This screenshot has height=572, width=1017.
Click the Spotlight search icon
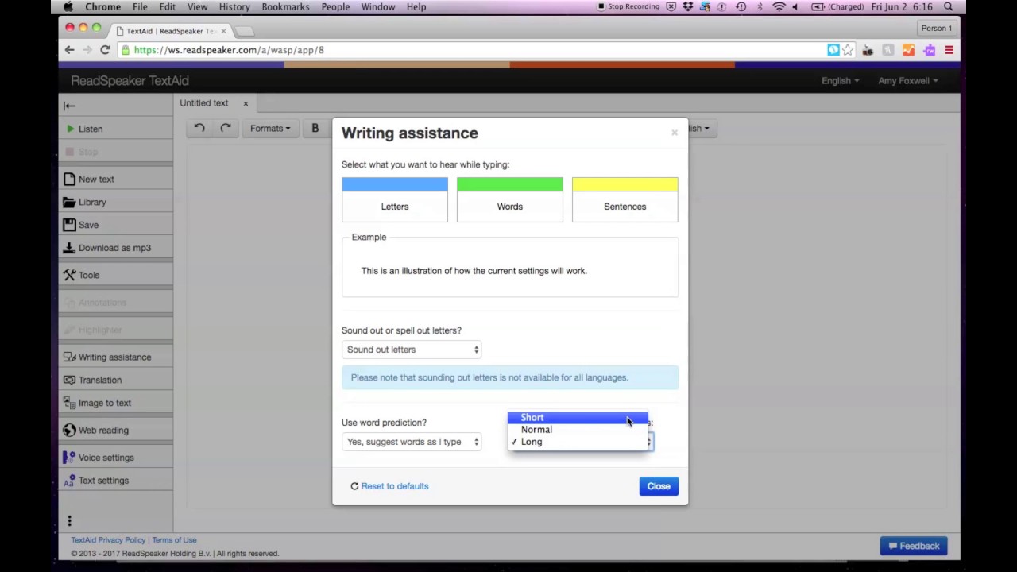(948, 6)
